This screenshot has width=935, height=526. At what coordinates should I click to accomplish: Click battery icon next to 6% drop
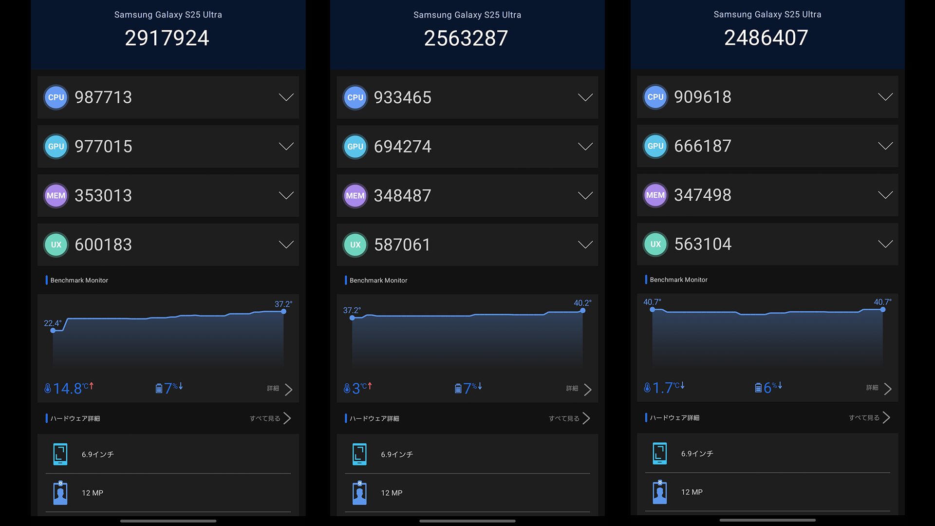coord(758,388)
